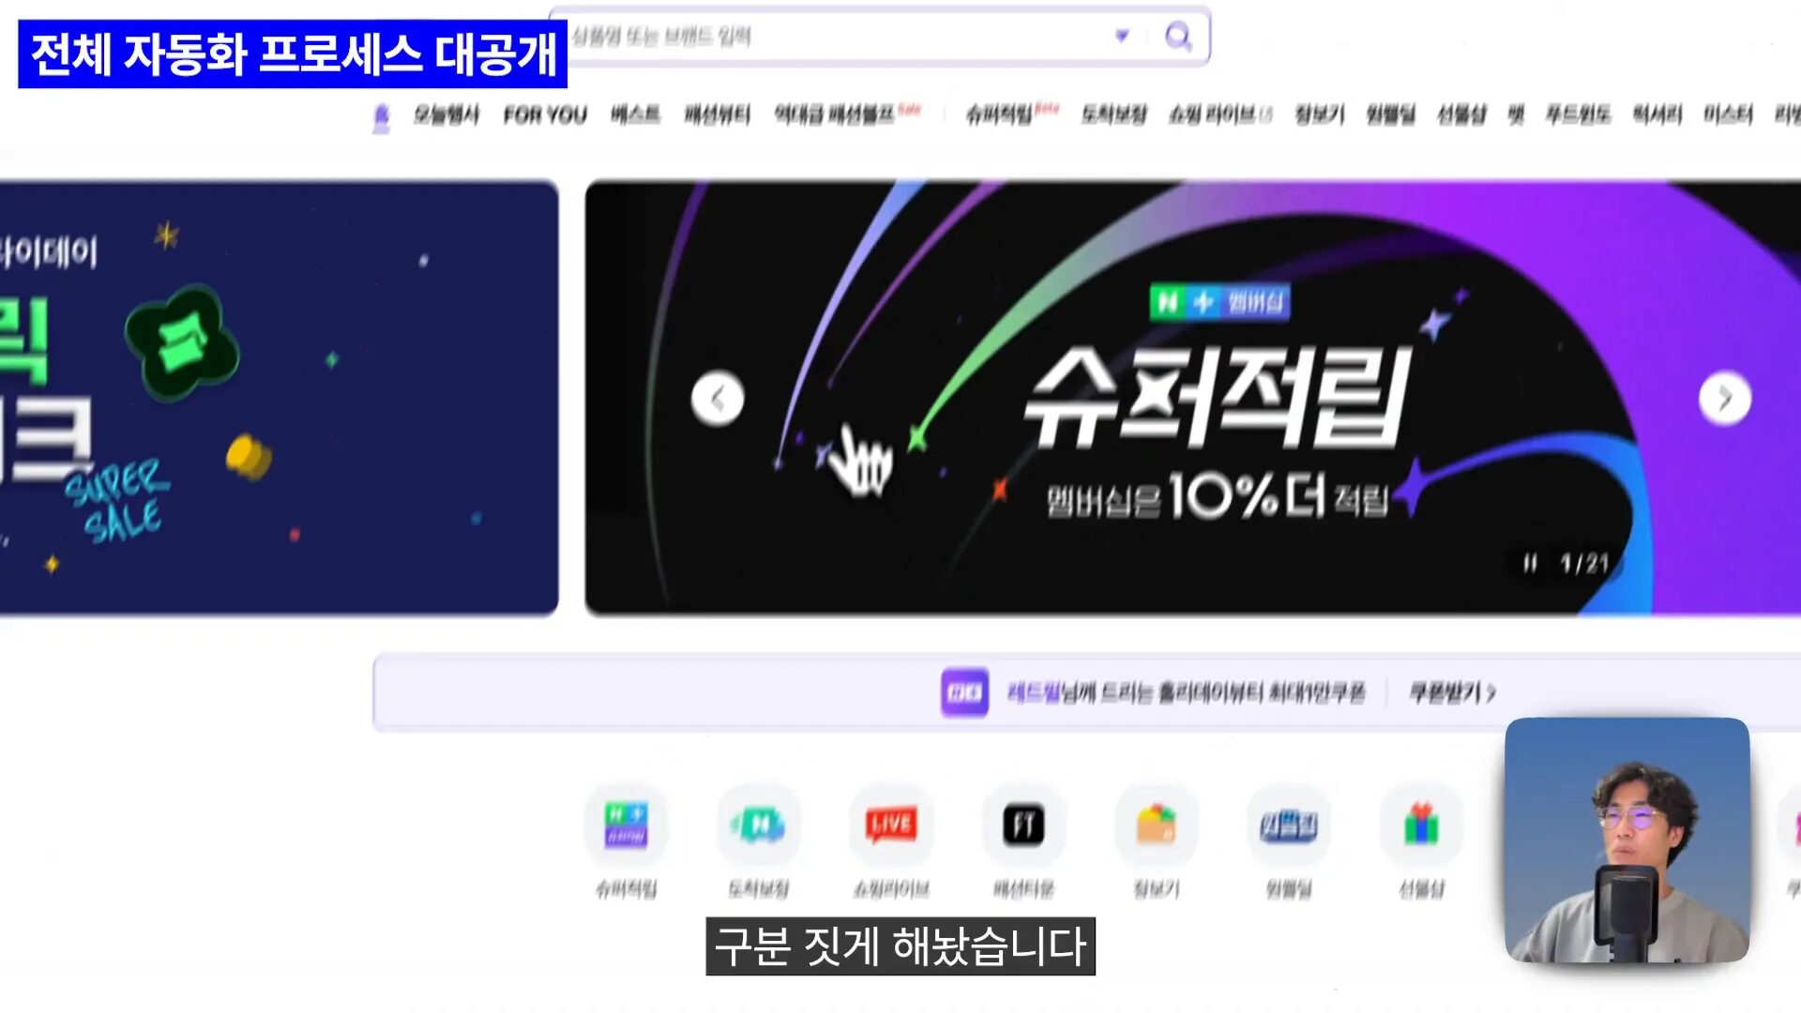1801x1013 pixels.
Task: Open 원쁠딜 in the top navigation
Action: point(1390,115)
